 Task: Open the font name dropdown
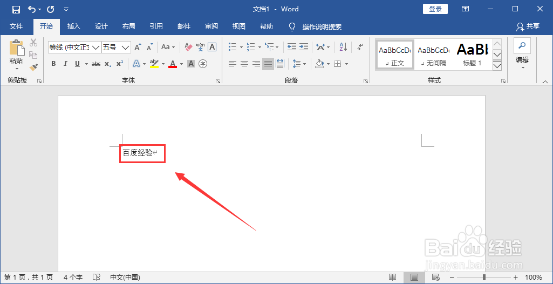(95, 48)
